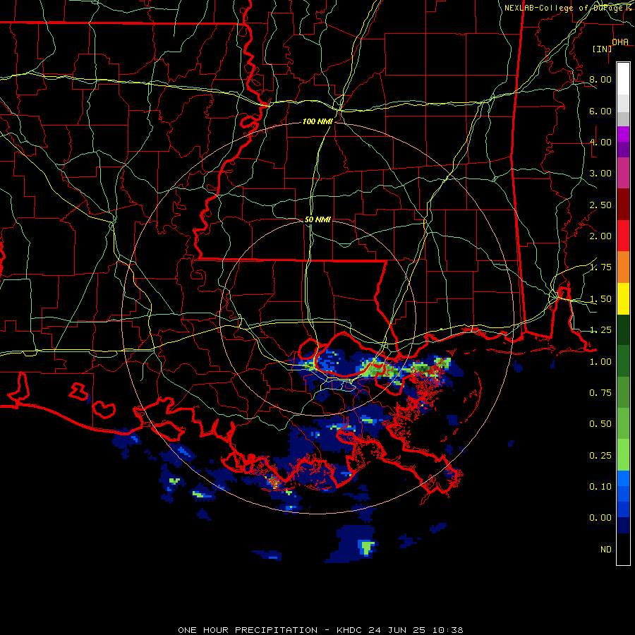The image size is (635, 635).
Task: Click the '0.75' legend value
Action: [600, 393]
